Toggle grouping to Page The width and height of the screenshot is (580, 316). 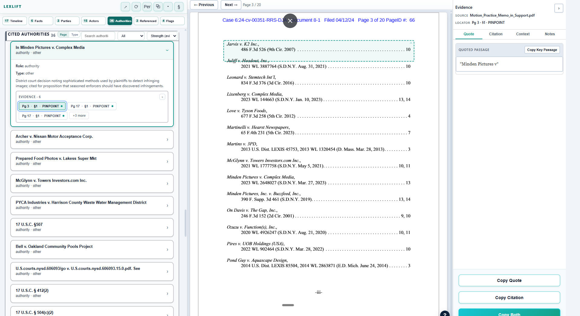click(63, 35)
